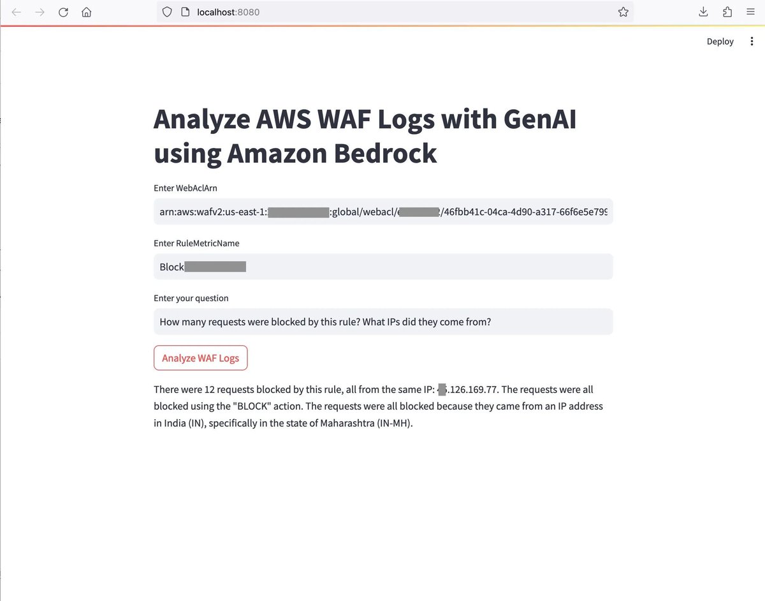Open the browser downloads panel
The height and width of the screenshot is (601, 765).
coord(703,12)
